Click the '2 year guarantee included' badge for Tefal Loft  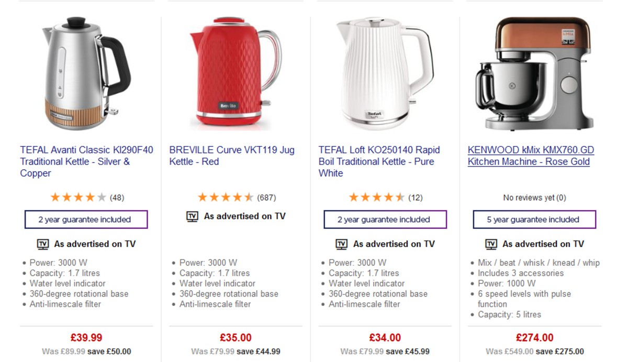[x=385, y=220]
